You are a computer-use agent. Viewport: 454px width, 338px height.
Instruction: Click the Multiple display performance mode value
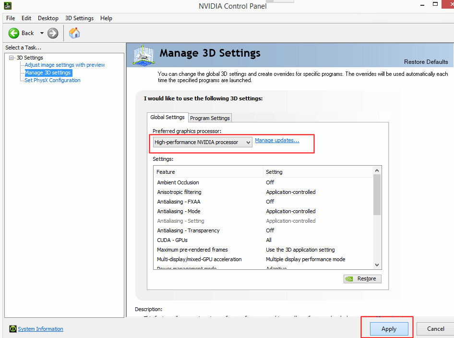point(305,259)
